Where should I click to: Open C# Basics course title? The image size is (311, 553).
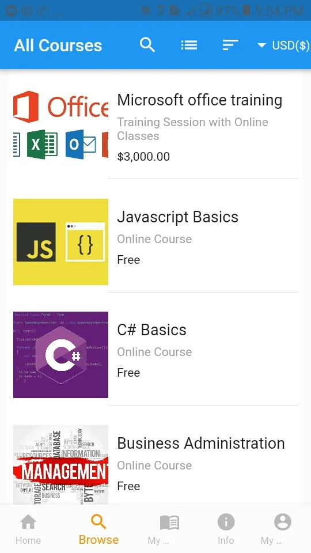click(x=151, y=330)
